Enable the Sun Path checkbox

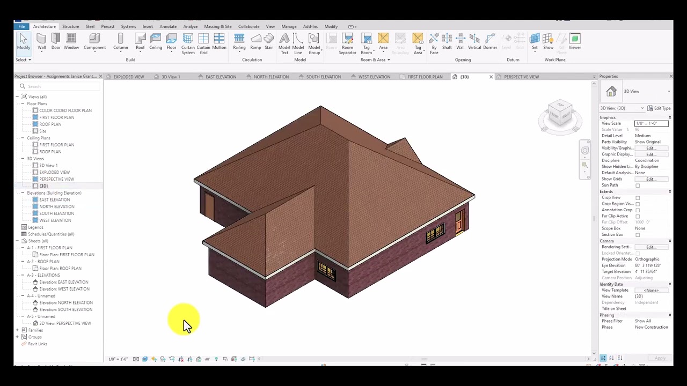(x=638, y=185)
